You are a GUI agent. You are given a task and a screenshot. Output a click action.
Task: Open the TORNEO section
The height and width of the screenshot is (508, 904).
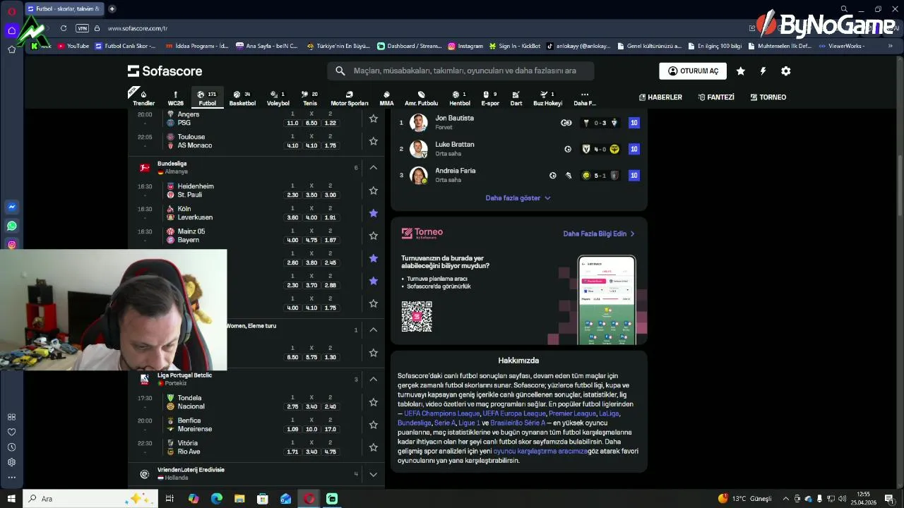point(768,97)
